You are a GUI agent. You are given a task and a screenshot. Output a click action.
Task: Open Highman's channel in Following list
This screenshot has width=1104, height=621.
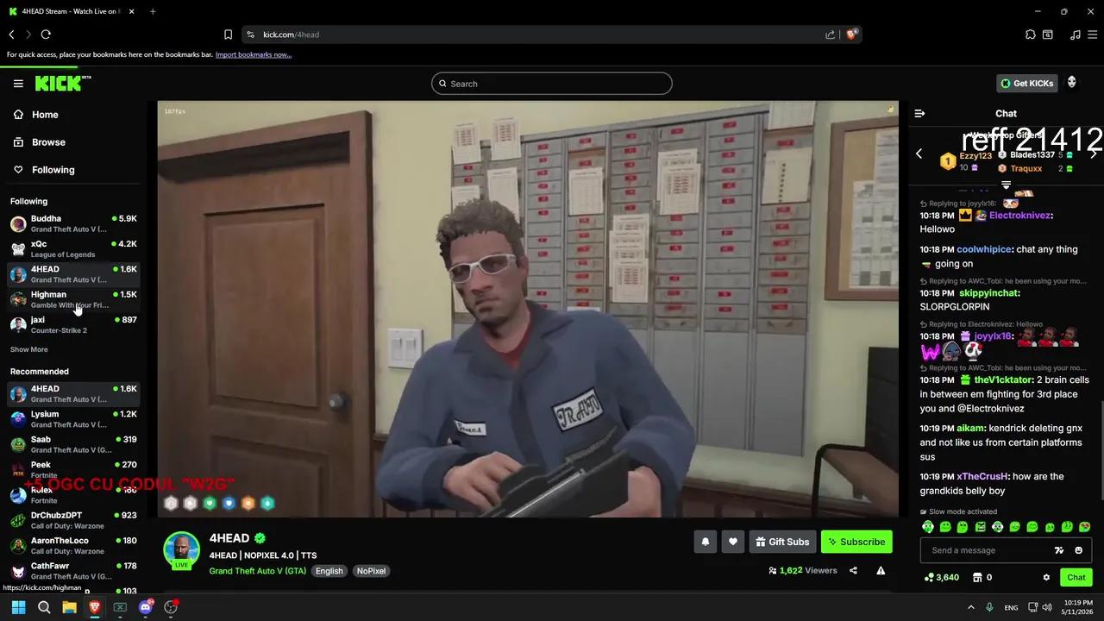tap(73, 299)
